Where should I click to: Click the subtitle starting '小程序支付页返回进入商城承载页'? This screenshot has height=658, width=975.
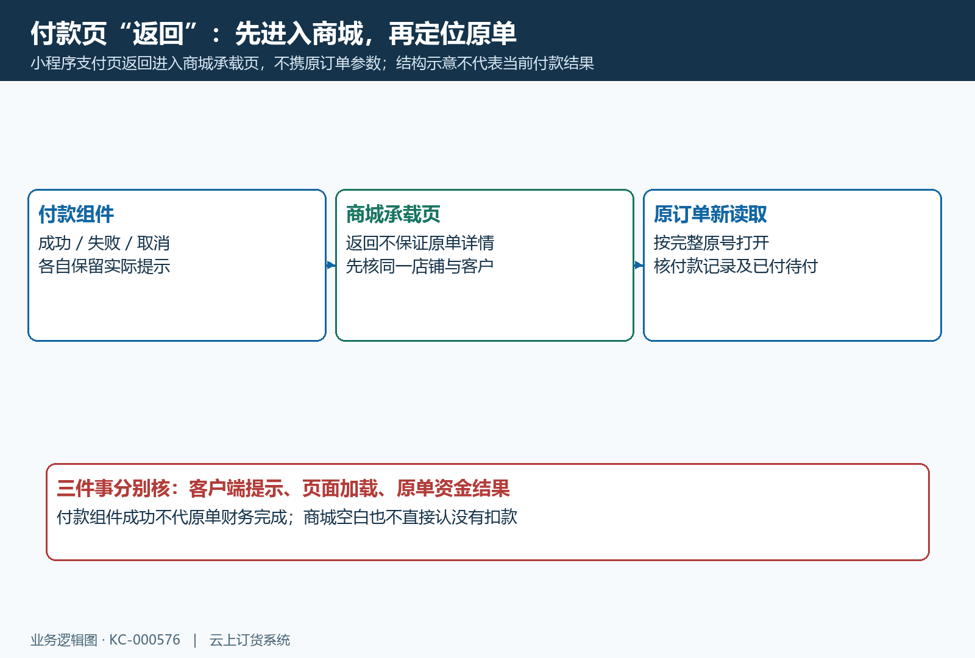pos(312,63)
